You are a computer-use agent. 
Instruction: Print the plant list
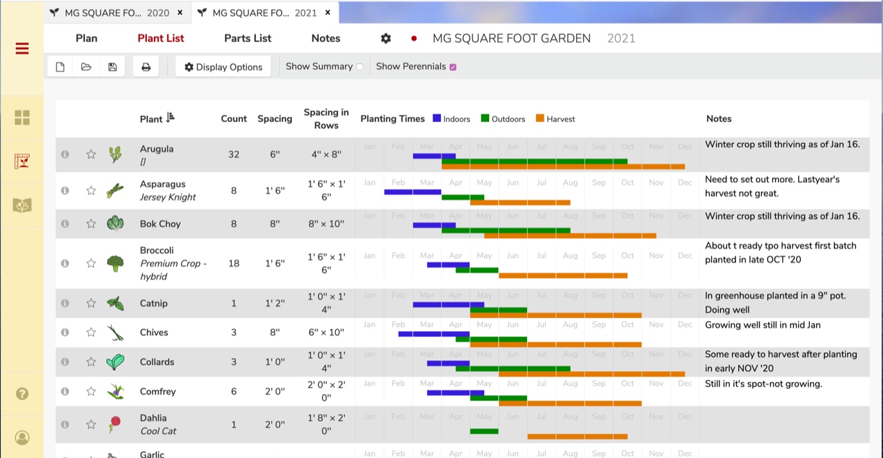pyautogui.click(x=146, y=67)
